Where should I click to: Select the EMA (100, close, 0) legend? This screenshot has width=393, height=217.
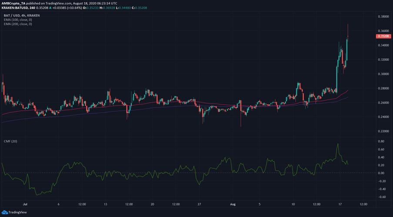point(20,19)
